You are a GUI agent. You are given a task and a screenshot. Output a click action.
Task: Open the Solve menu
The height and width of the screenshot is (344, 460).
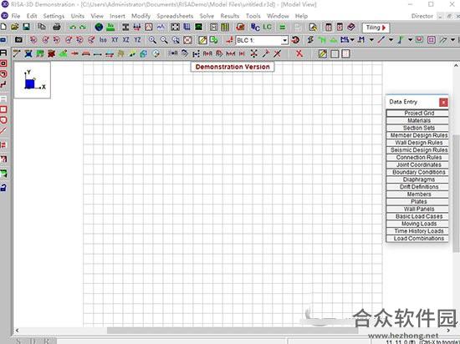(207, 16)
